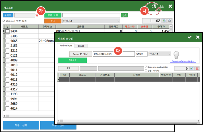The height and width of the screenshot is (133, 204).
Task: Click the green 재고수량 button
Action: (x=73, y=60)
